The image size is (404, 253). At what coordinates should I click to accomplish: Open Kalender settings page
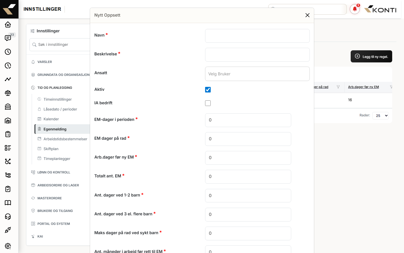pyautogui.click(x=51, y=119)
